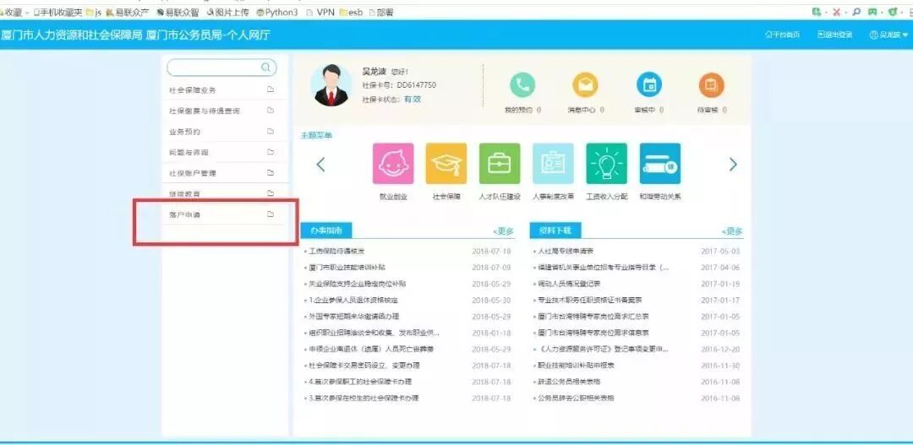
Task: Download 人社局专线申请表
Action: [x=566, y=252]
